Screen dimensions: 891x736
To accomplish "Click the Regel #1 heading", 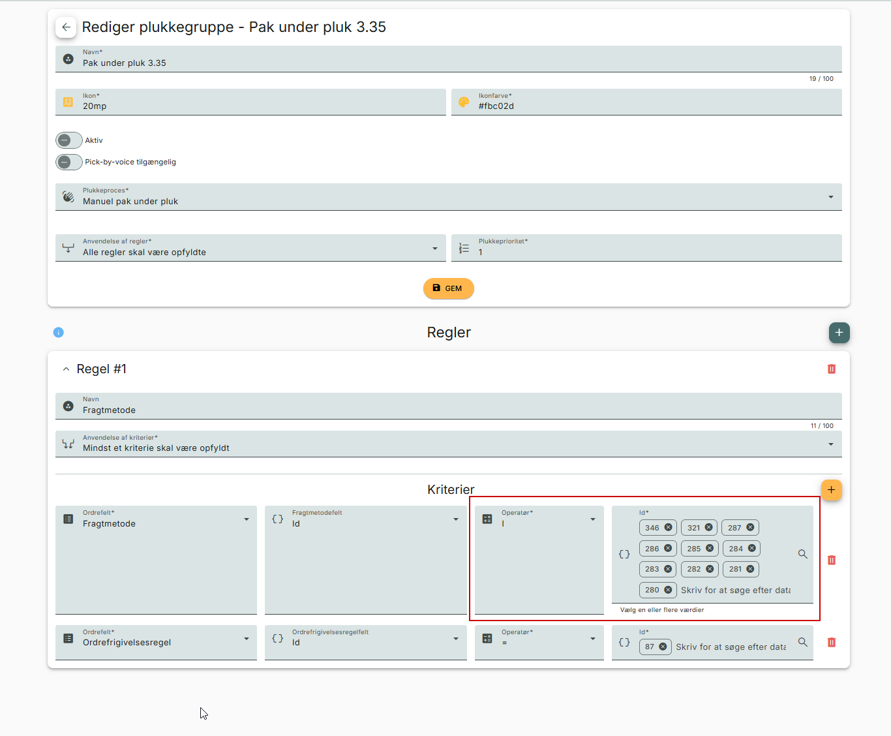I will click(102, 369).
